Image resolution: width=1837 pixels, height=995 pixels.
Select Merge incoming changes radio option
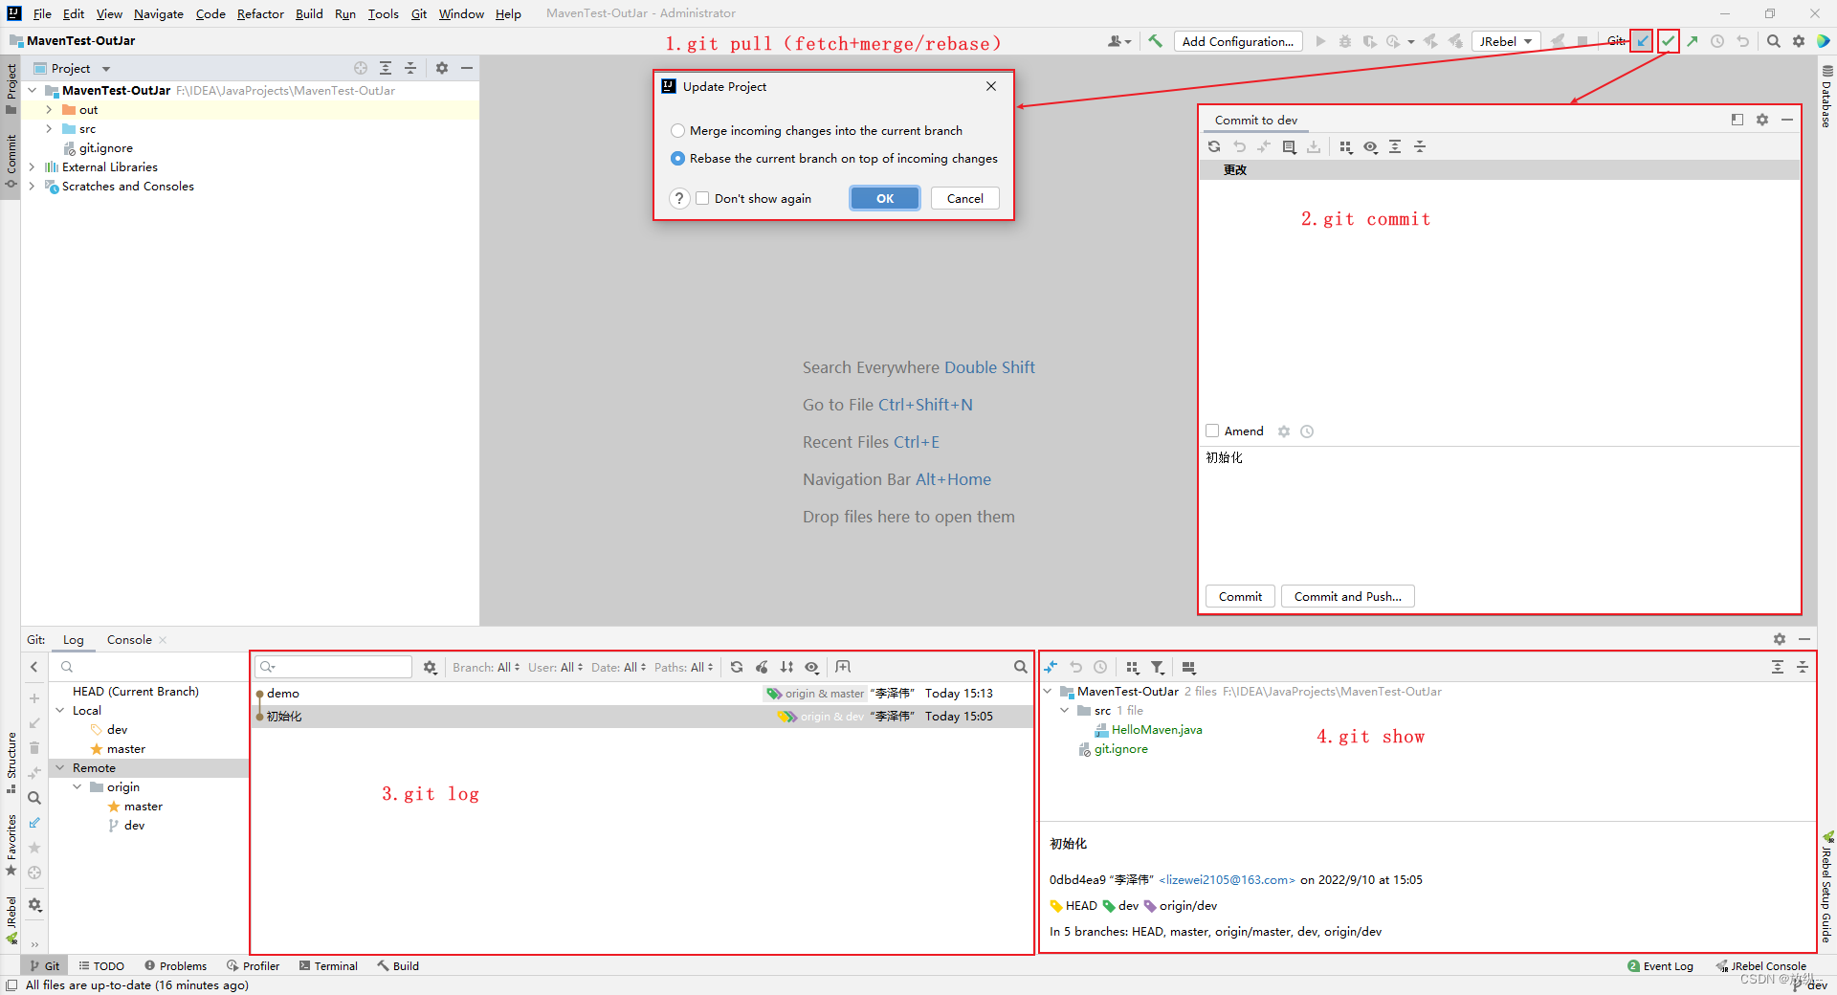tap(678, 130)
